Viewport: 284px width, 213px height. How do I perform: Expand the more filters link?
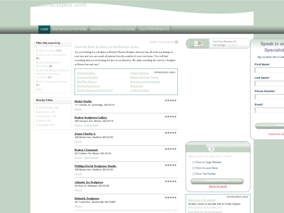pyautogui.click(x=39, y=89)
